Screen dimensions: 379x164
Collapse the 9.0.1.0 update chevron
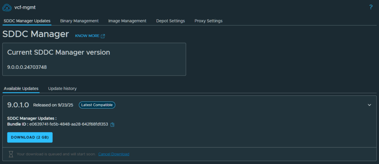click(x=369, y=105)
